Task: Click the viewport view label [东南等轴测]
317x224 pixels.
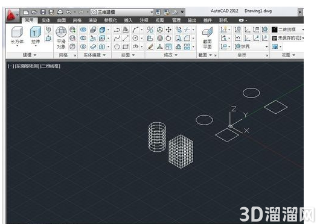Action: pos(27,66)
